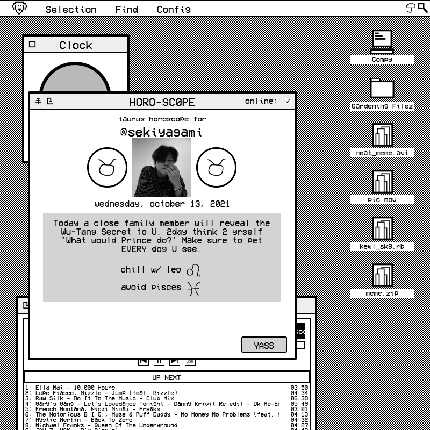Click pause button in music player
Viewport: 430px width, 430px height.
click(x=159, y=362)
